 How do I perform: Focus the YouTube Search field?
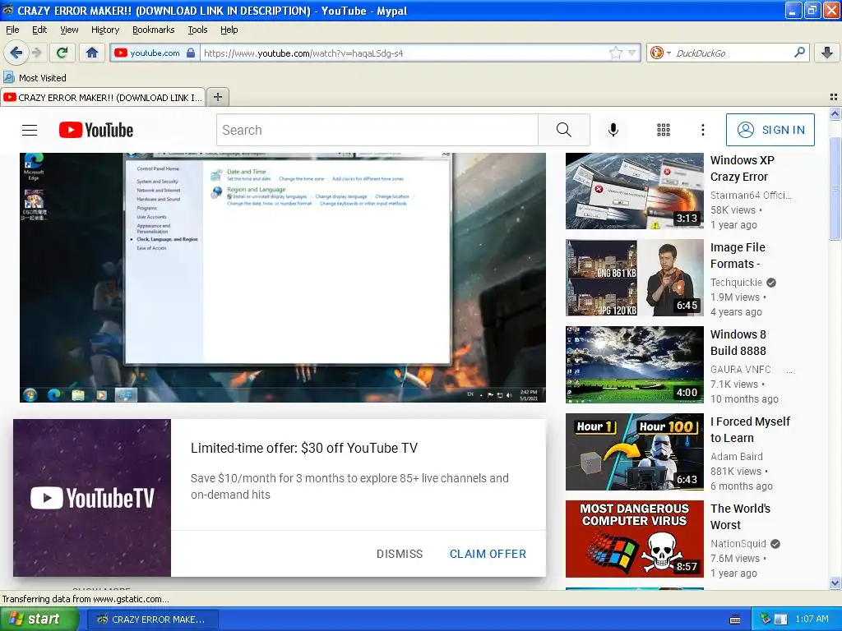tap(377, 130)
